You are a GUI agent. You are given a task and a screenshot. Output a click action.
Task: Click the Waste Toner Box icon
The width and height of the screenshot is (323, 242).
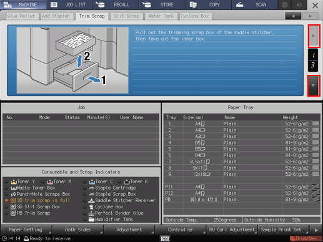[14, 188]
